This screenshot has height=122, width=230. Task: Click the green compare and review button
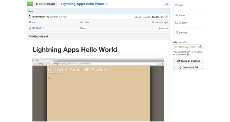click(x=30, y=4)
